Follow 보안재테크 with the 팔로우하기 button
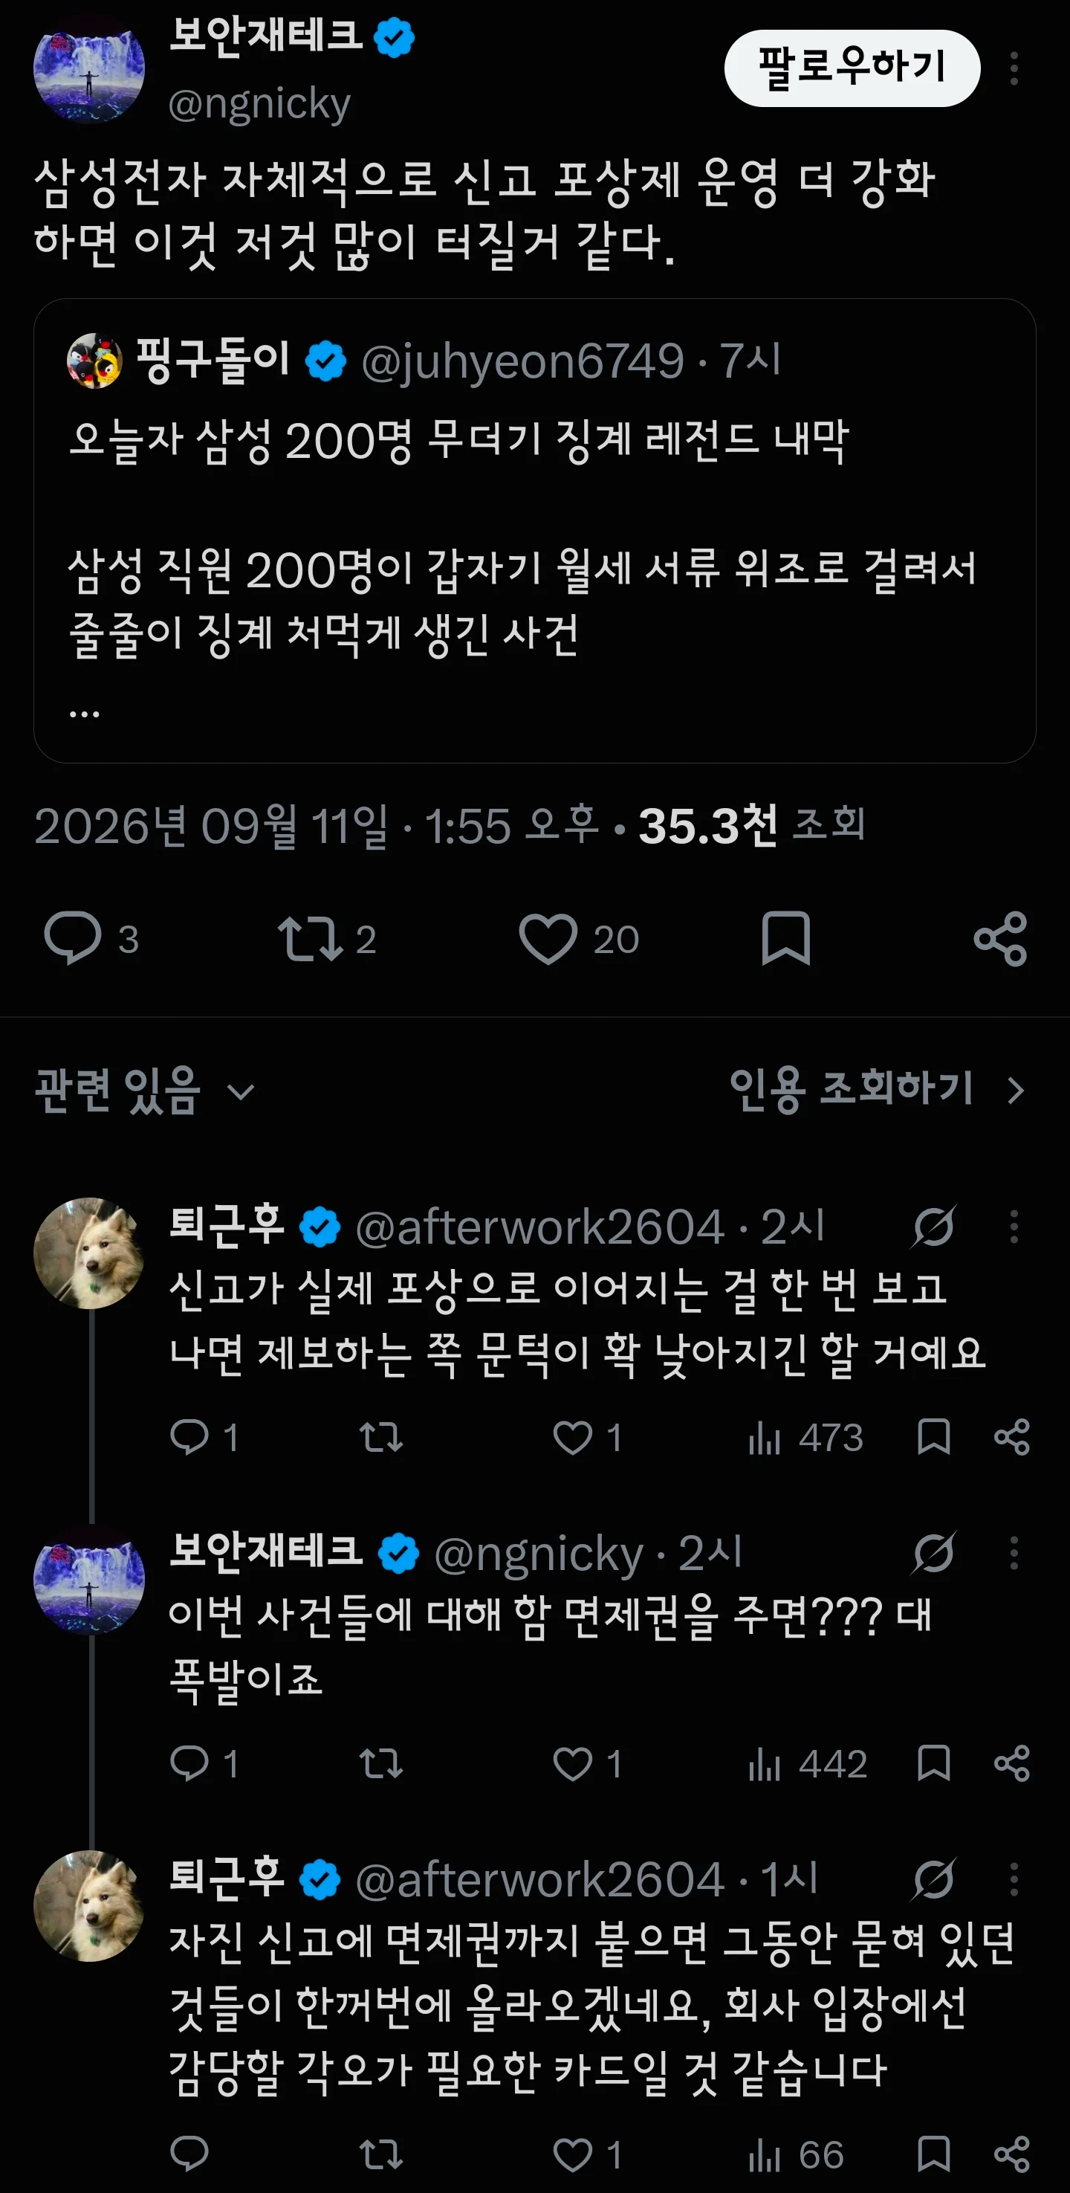Image resolution: width=1070 pixels, height=2193 pixels. click(852, 68)
